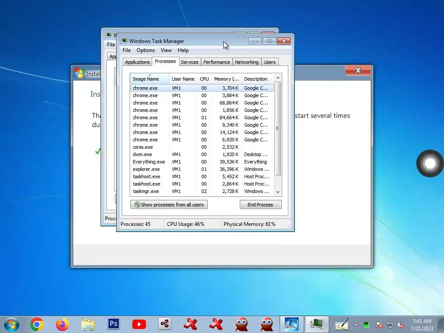Open the pen handwriting input panel icon
Image resolution: width=444 pixels, height=333 pixels.
[x=342, y=324]
